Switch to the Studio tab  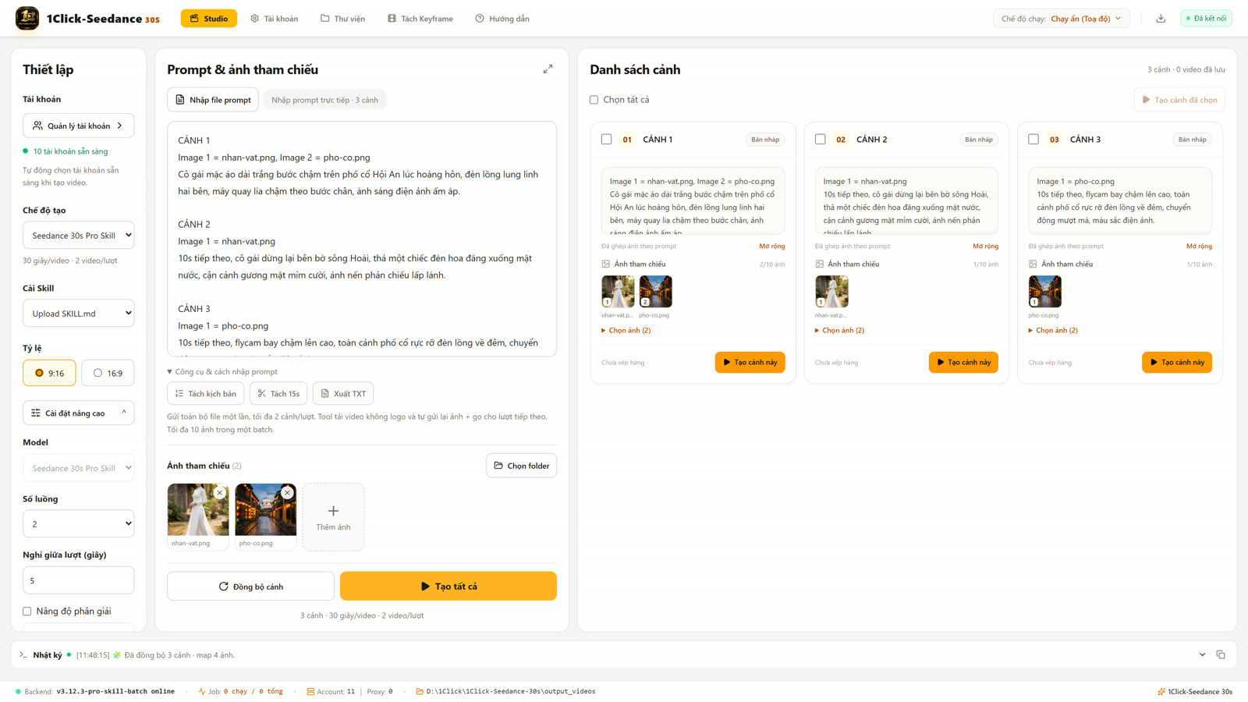tap(209, 19)
